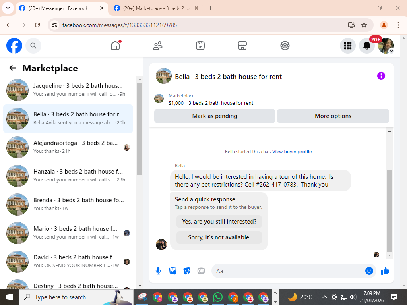Open Jacqueline conversation in the list

coord(68,90)
